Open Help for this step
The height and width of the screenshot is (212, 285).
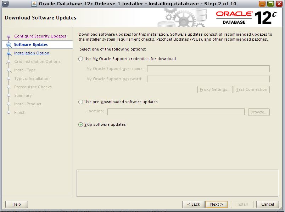coord(17,204)
